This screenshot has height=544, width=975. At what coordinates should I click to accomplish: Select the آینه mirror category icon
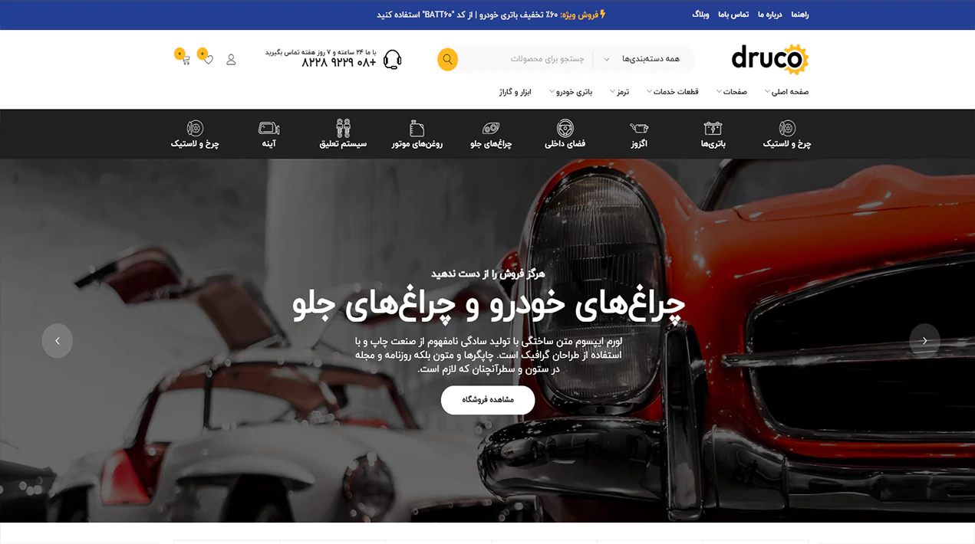click(269, 128)
